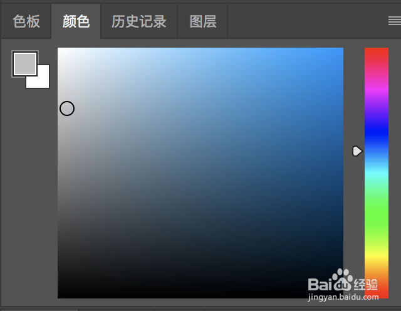Click the circular picker marker in color field
Viewport: 401px width, 311px height.
click(x=67, y=108)
